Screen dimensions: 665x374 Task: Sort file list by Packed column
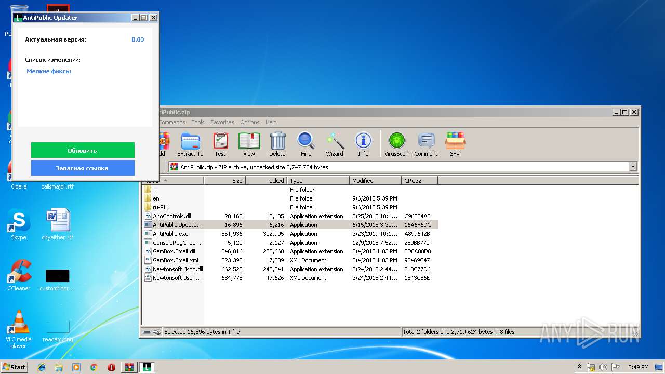pyautogui.click(x=266, y=181)
